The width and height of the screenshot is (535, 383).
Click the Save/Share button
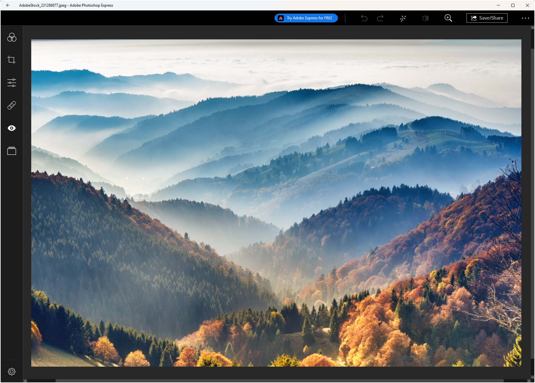point(487,18)
